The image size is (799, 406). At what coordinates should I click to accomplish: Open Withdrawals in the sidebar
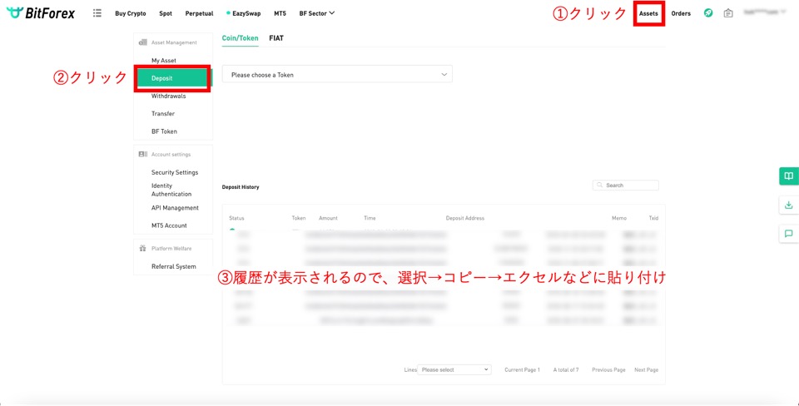click(168, 96)
